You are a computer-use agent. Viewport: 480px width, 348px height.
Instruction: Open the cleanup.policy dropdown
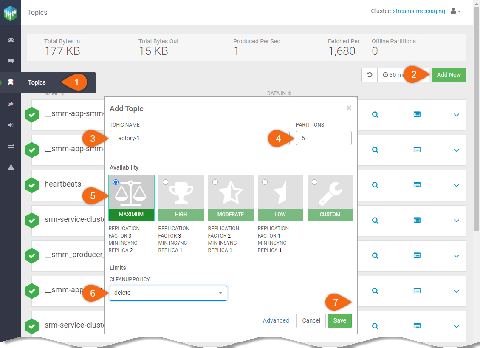pos(168,293)
